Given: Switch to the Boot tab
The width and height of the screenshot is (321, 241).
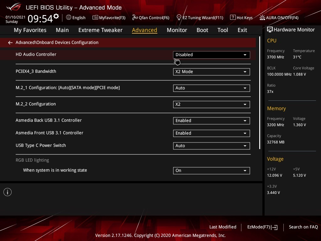Looking at the screenshot, I should (x=202, y=30).
